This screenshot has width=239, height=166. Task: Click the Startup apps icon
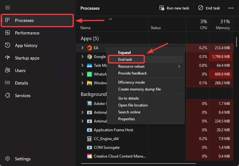pyautogui.click(x=8, y=58)
